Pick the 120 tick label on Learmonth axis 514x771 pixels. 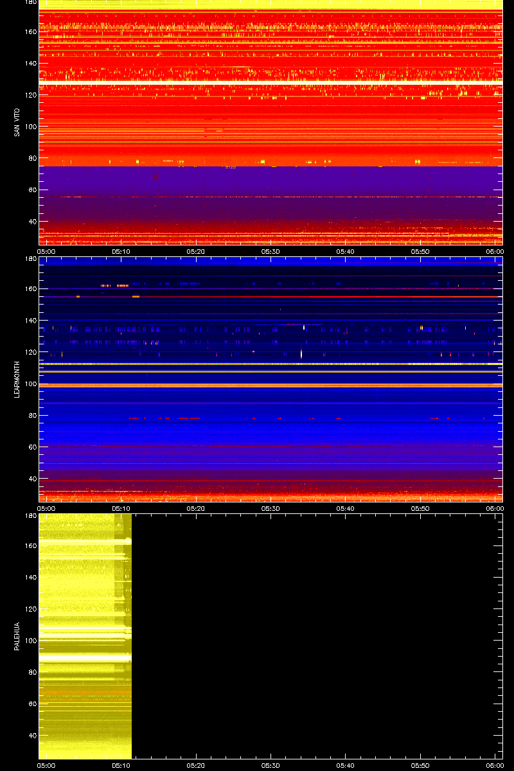tap(30, 352)
